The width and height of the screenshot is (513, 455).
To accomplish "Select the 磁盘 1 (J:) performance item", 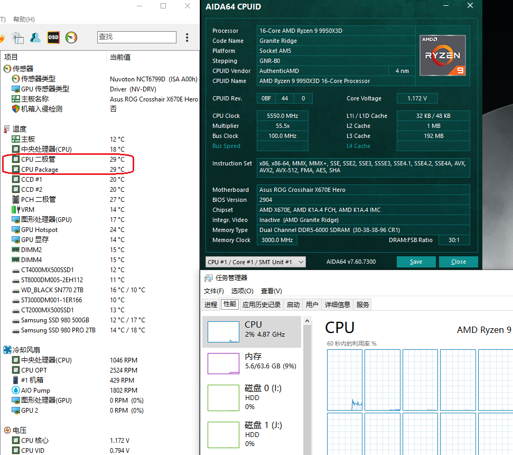I will 251,434.
